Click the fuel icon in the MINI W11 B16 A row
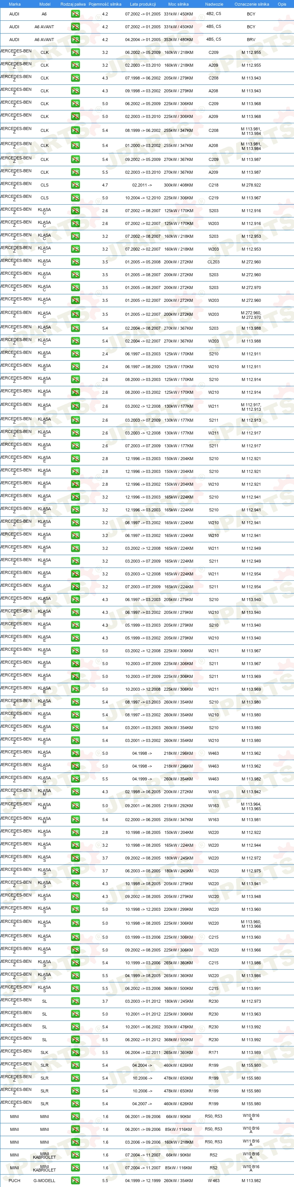The height and width of the screenshot is (1187, 294). [x=75, y=1142]
